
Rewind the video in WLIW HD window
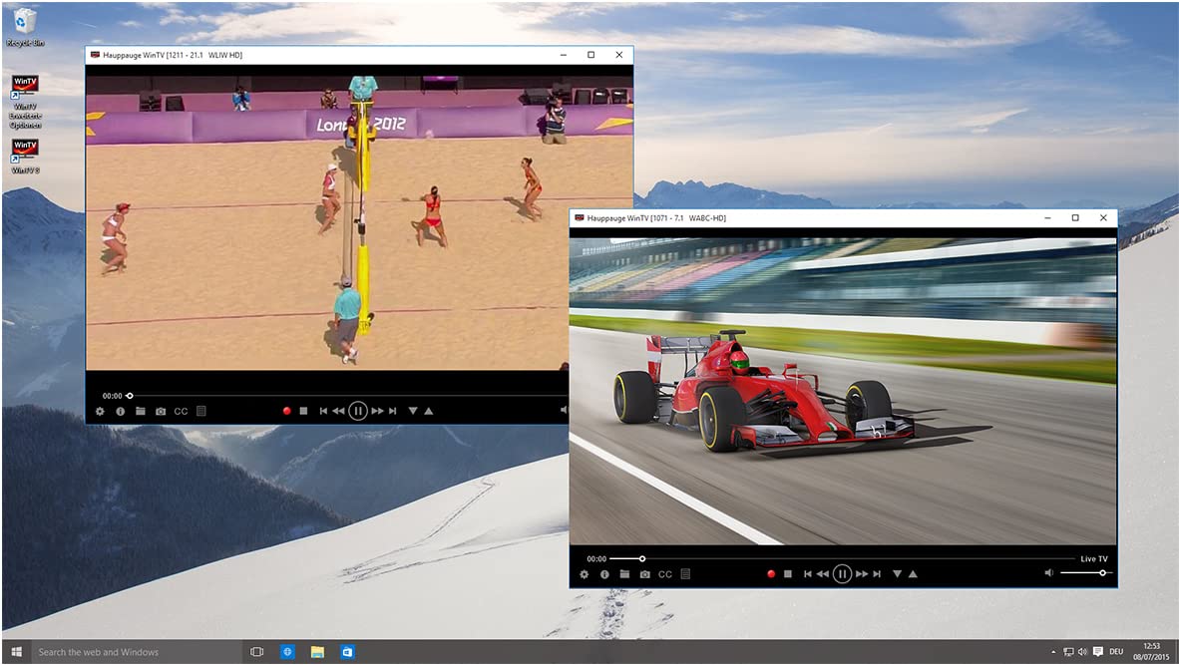pyautogui.click(x=338, y=411)
